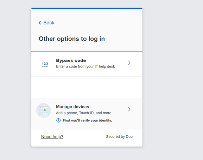The height and width of the screenshot is (160, 203).
Task: Click 'Enter a code from your IT help desk'
Action: point(85,66)
